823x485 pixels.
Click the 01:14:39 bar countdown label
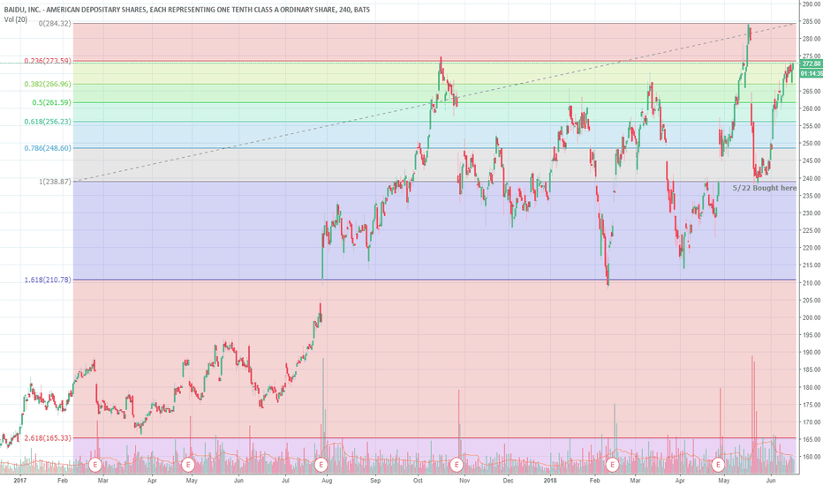tap(812, 73)
